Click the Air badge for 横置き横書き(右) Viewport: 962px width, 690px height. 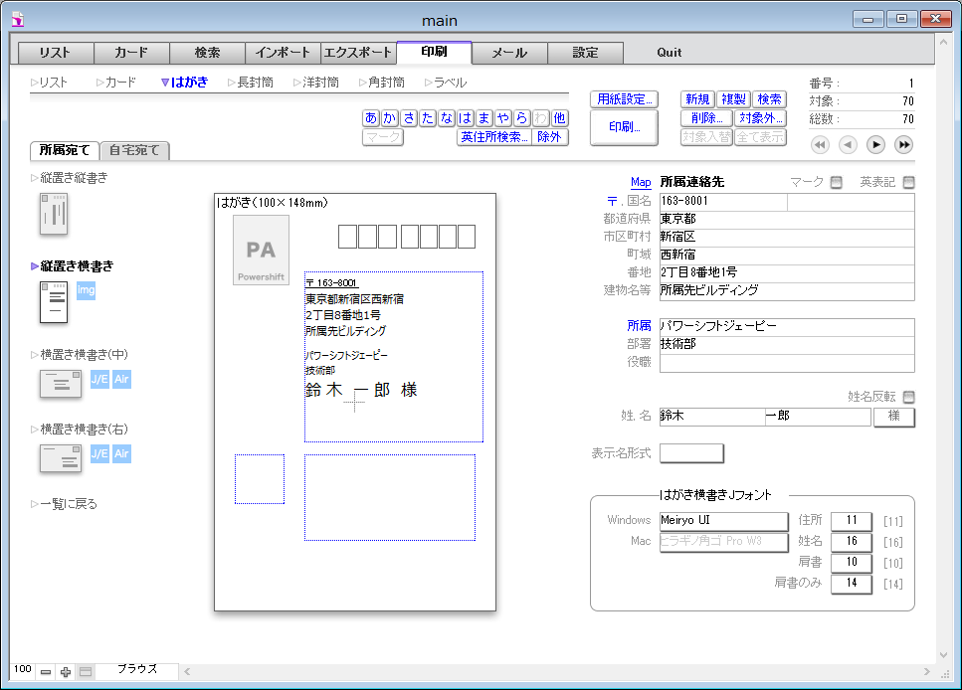point(121,454)
